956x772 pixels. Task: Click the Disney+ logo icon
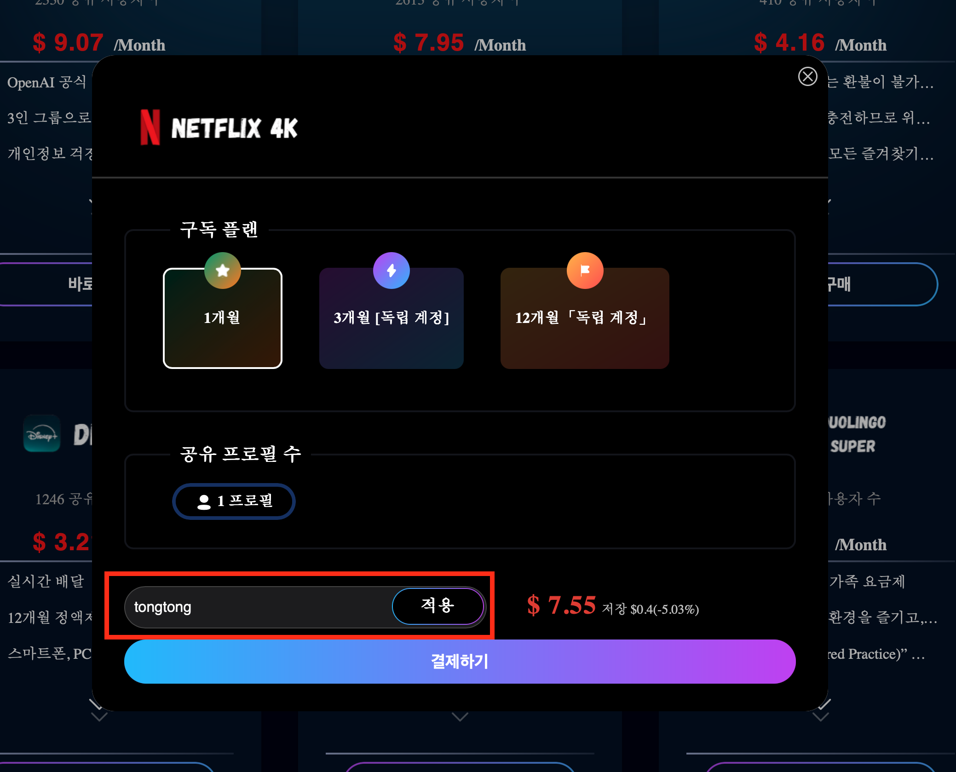click(42, 434)
